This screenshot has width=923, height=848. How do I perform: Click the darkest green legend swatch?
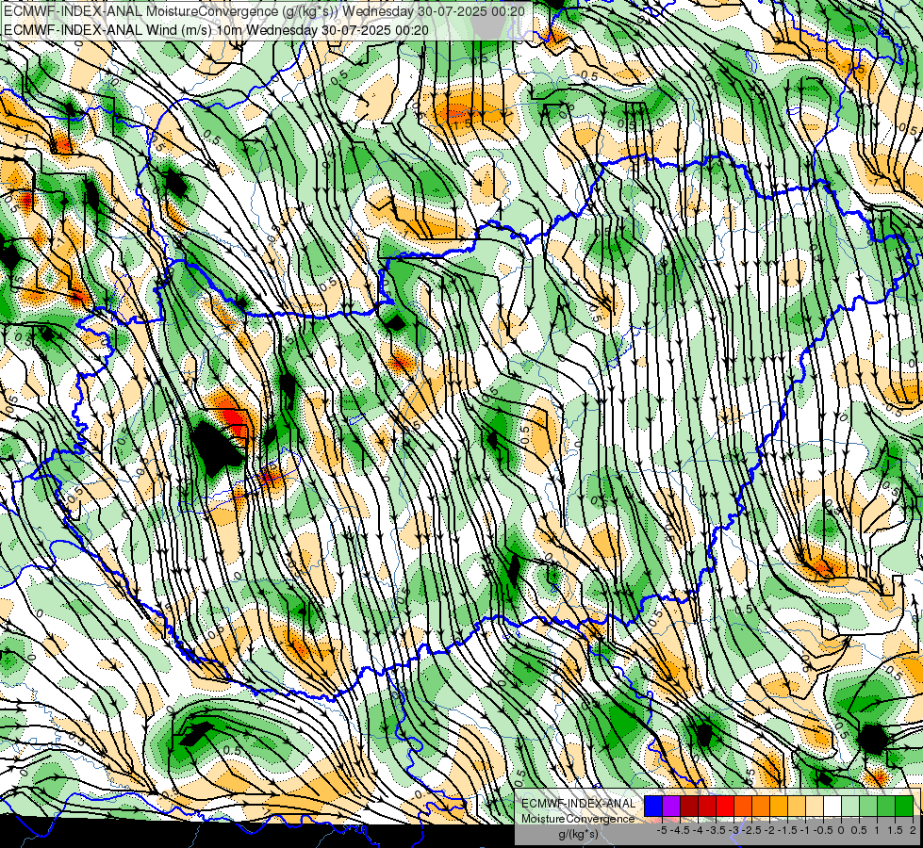(x=904, y=806)
